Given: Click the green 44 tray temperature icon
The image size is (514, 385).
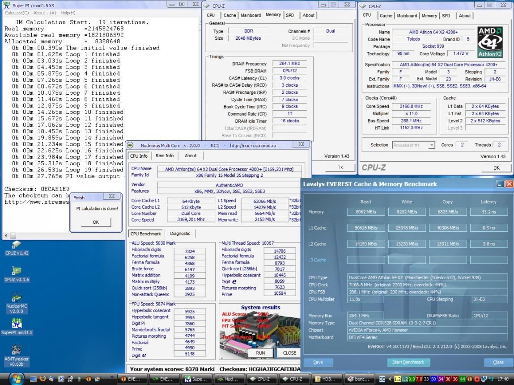Looking at the screenshot, I should click(x=463, y=379).
